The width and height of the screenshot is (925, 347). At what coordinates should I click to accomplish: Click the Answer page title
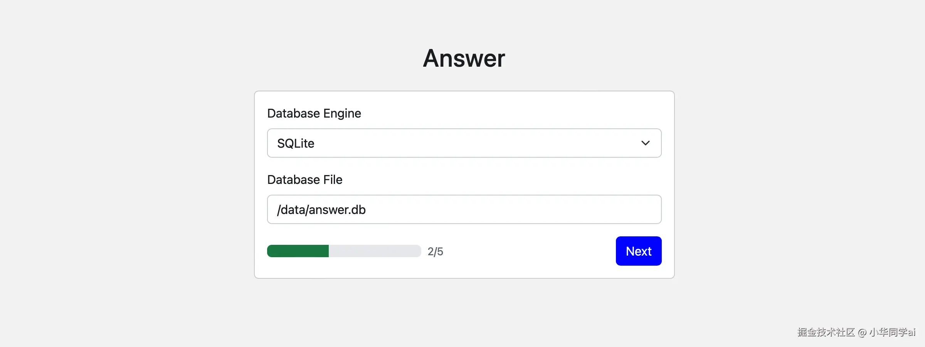pyautogui.click(x=463, y=58)
